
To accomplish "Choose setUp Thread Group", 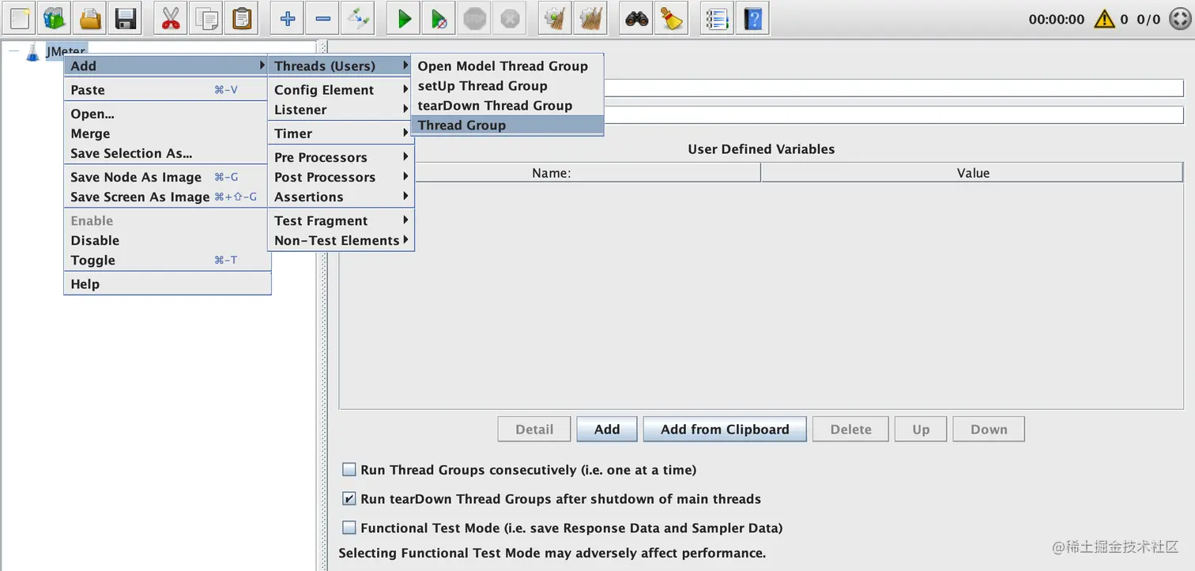I will [507, 86].
